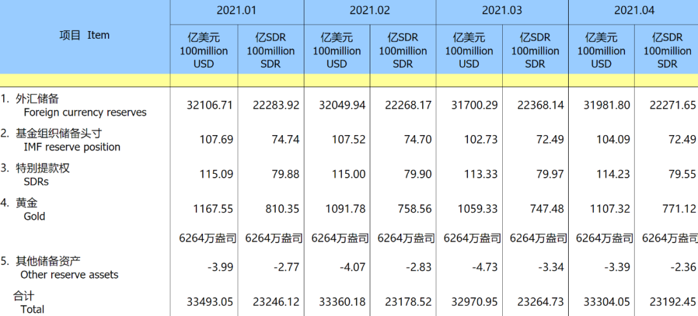The width and height of the screenshot is (698, 316).
Task: Select the negative value -3.39
Action: coord(617,268)
